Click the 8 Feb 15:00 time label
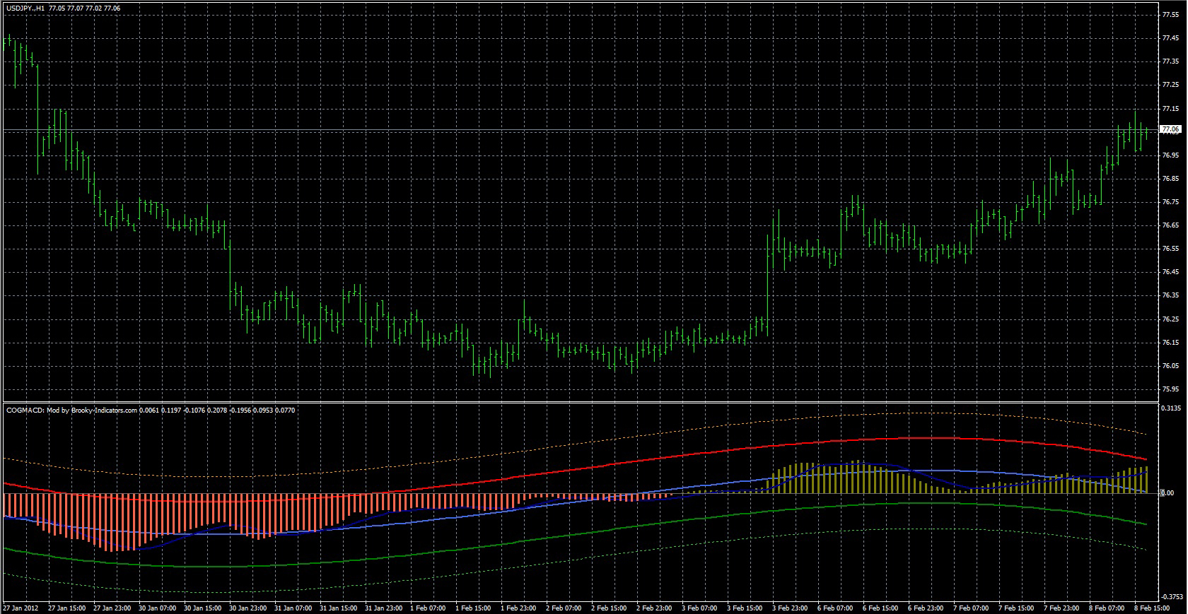 tap(1151, 608)
